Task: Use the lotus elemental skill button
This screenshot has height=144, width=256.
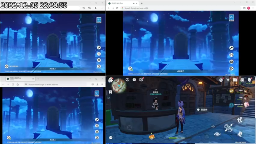Action: pos(217,134)
